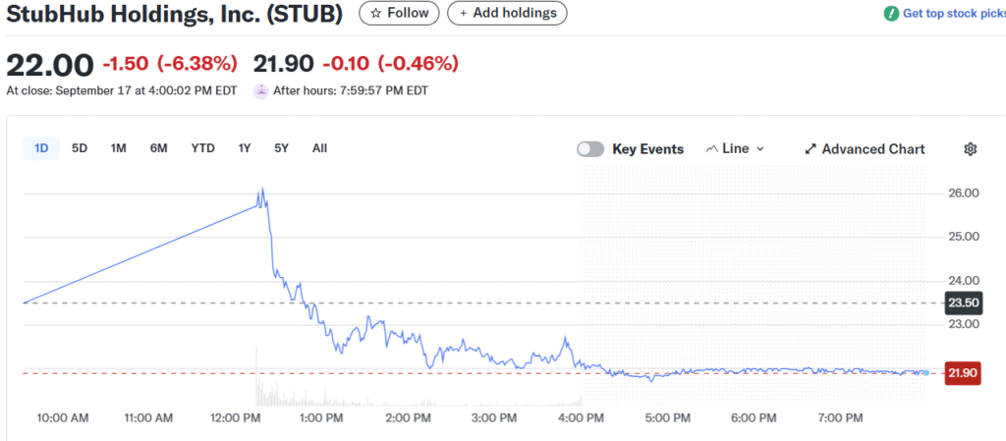Click the 23.50 previous close price label
The width and height of the screenshot is (1006, 441).
pos(963,303)
